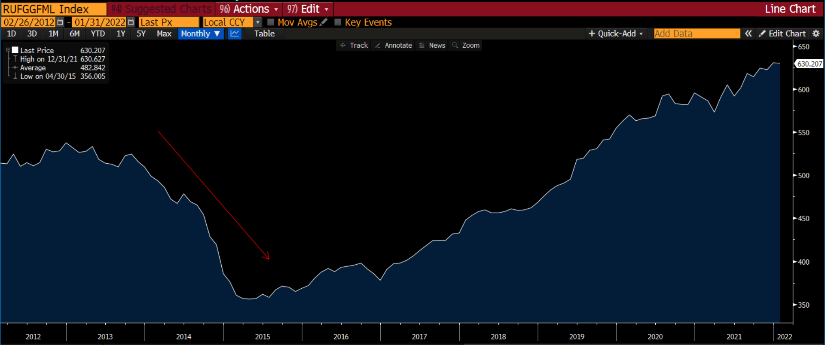The height and width of the screenshot is (345, 825).
Task: Click the 2021 x-axis year label
Action: 734,336
